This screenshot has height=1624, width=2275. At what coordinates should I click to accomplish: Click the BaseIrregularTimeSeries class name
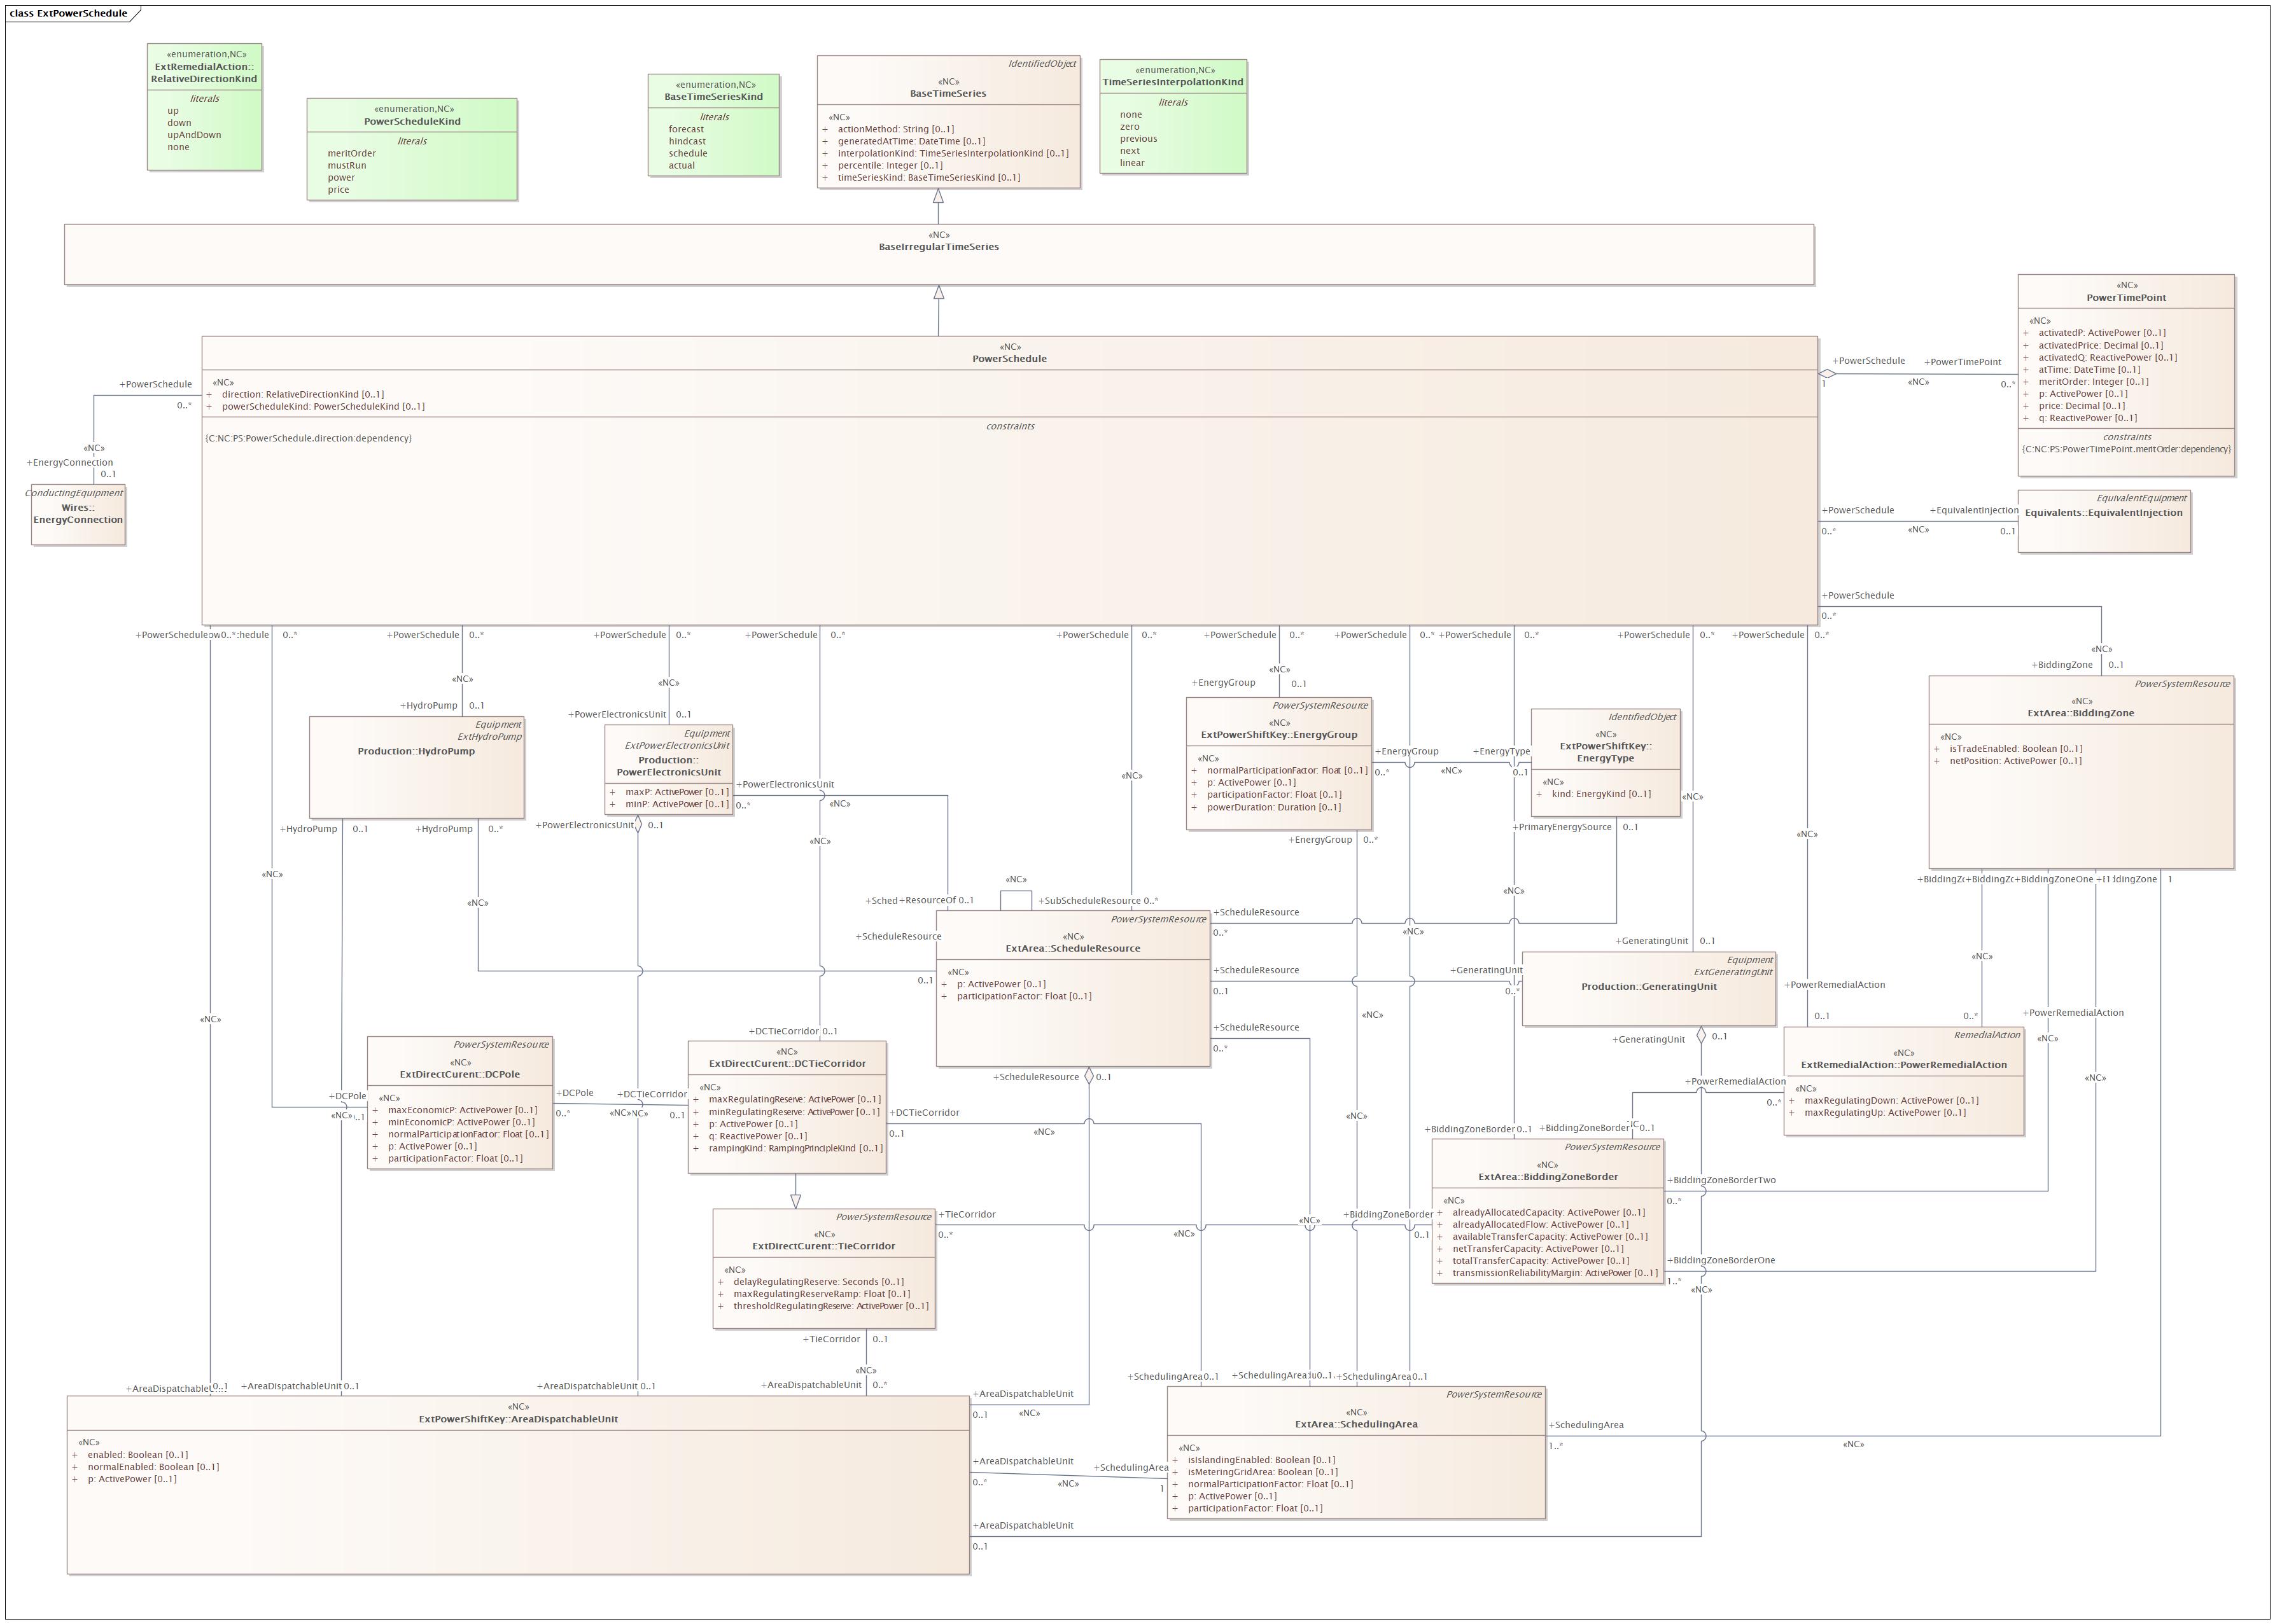(x=939, y=247)
